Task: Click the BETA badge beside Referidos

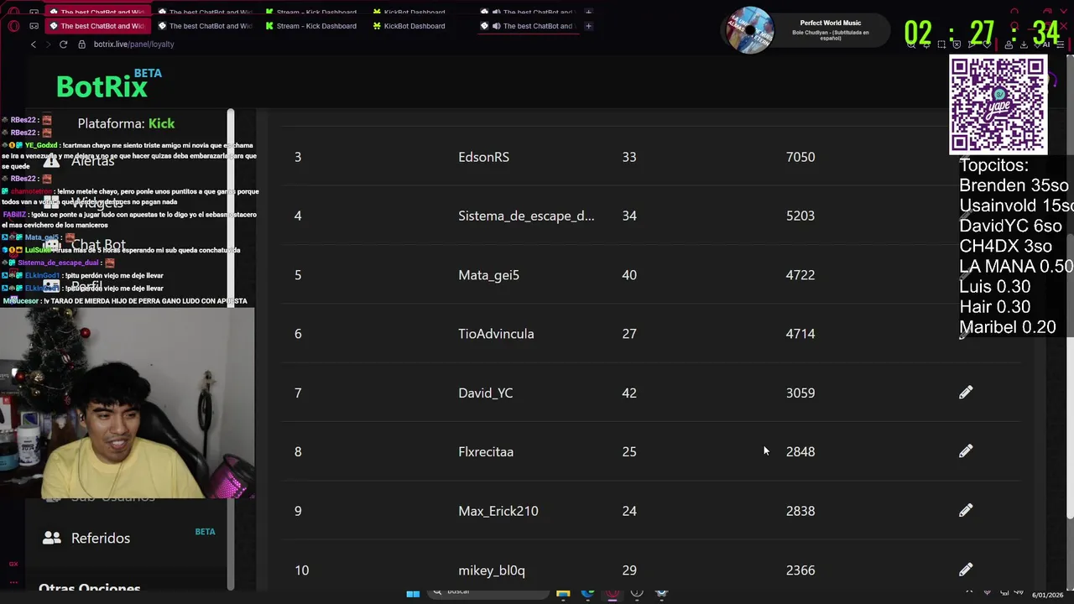Action: pos(205,532)
